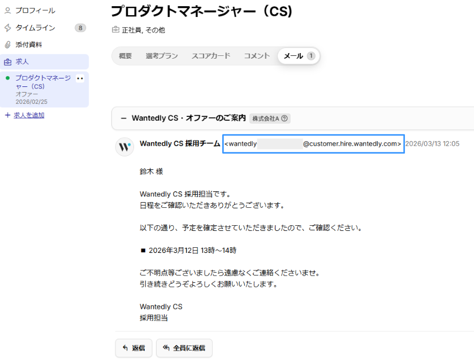Switch to the 概要 tab
474x363 pixels.
tap(125, 56)
